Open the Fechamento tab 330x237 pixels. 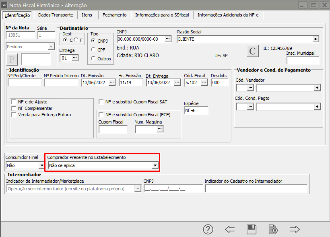point(114,15)
